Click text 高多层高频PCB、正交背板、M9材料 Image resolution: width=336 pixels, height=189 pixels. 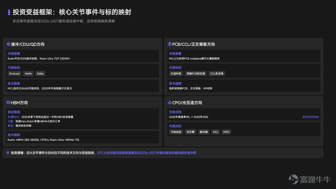(191, 89)
